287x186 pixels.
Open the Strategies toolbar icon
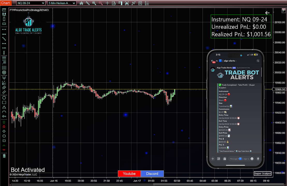pyautogui.click(x=140, y=3)
